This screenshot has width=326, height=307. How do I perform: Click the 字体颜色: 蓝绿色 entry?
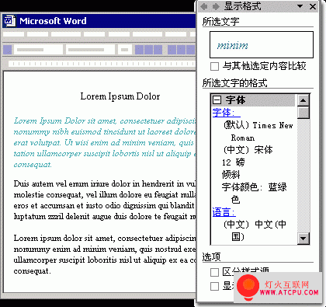click(x=254, y=194)
